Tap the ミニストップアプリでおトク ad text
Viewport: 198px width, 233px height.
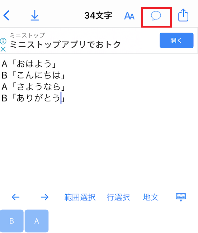65,44
